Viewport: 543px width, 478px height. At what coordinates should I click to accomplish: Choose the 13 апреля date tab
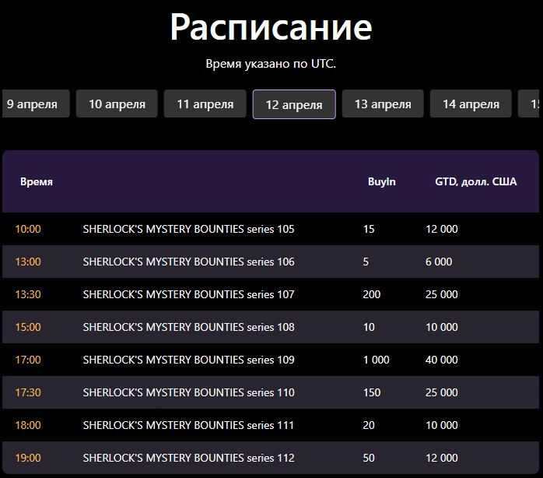[x=383, y=104]
